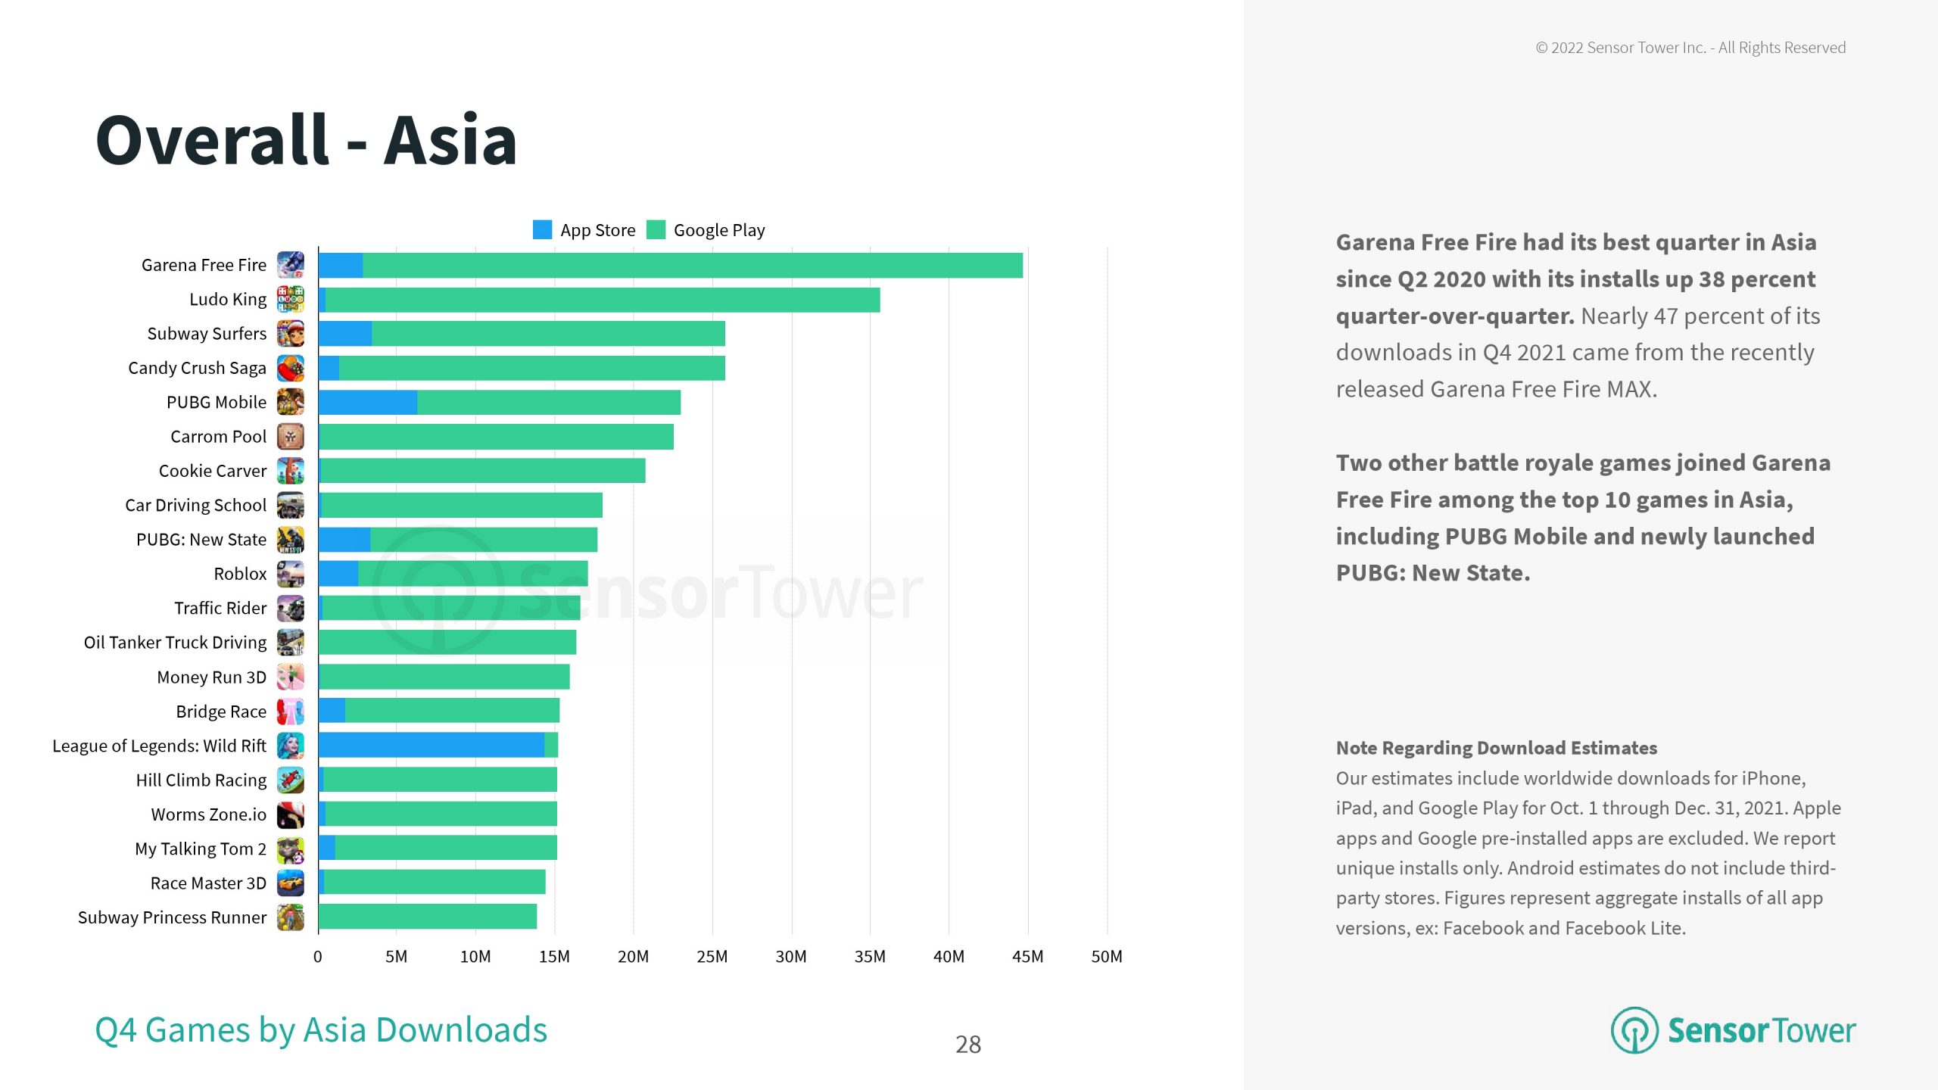Image resolution: width=1938 pixels, height=1090 pixels.
Task: Click League of Legends: Wild Rift icon
Action: [x=290, y=746]
